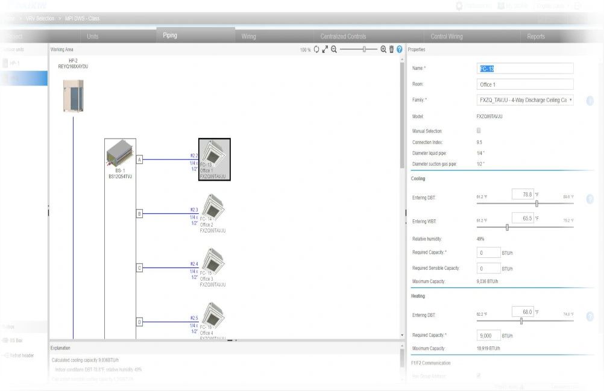Select the BS-1 branch selector box image
604x391 pixels.
pos(120,153)
